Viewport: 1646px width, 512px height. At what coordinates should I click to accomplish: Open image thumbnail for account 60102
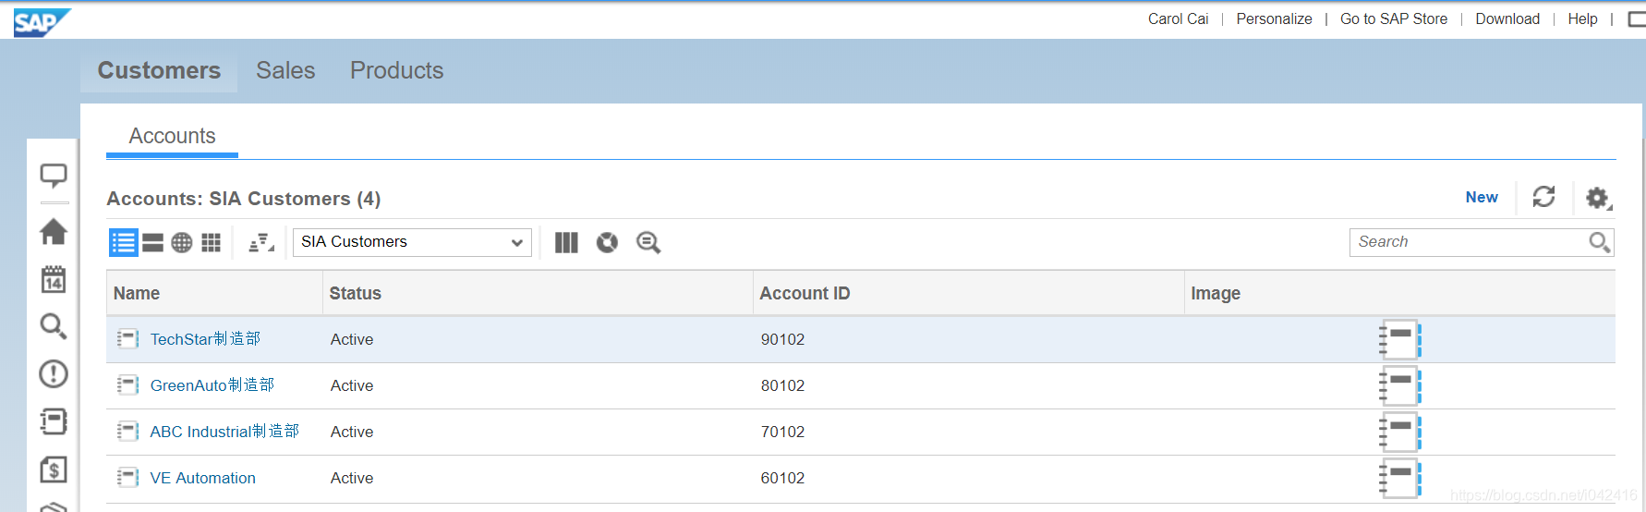click(x=1399, y=478)
